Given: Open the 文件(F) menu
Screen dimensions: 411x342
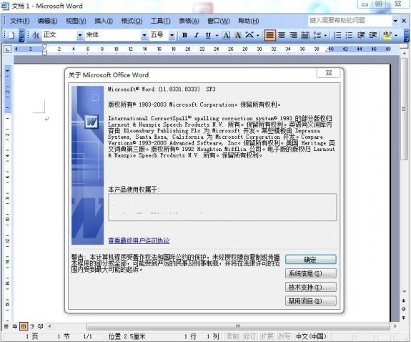Looking at the screenshot, I should [x=19, y=21].
